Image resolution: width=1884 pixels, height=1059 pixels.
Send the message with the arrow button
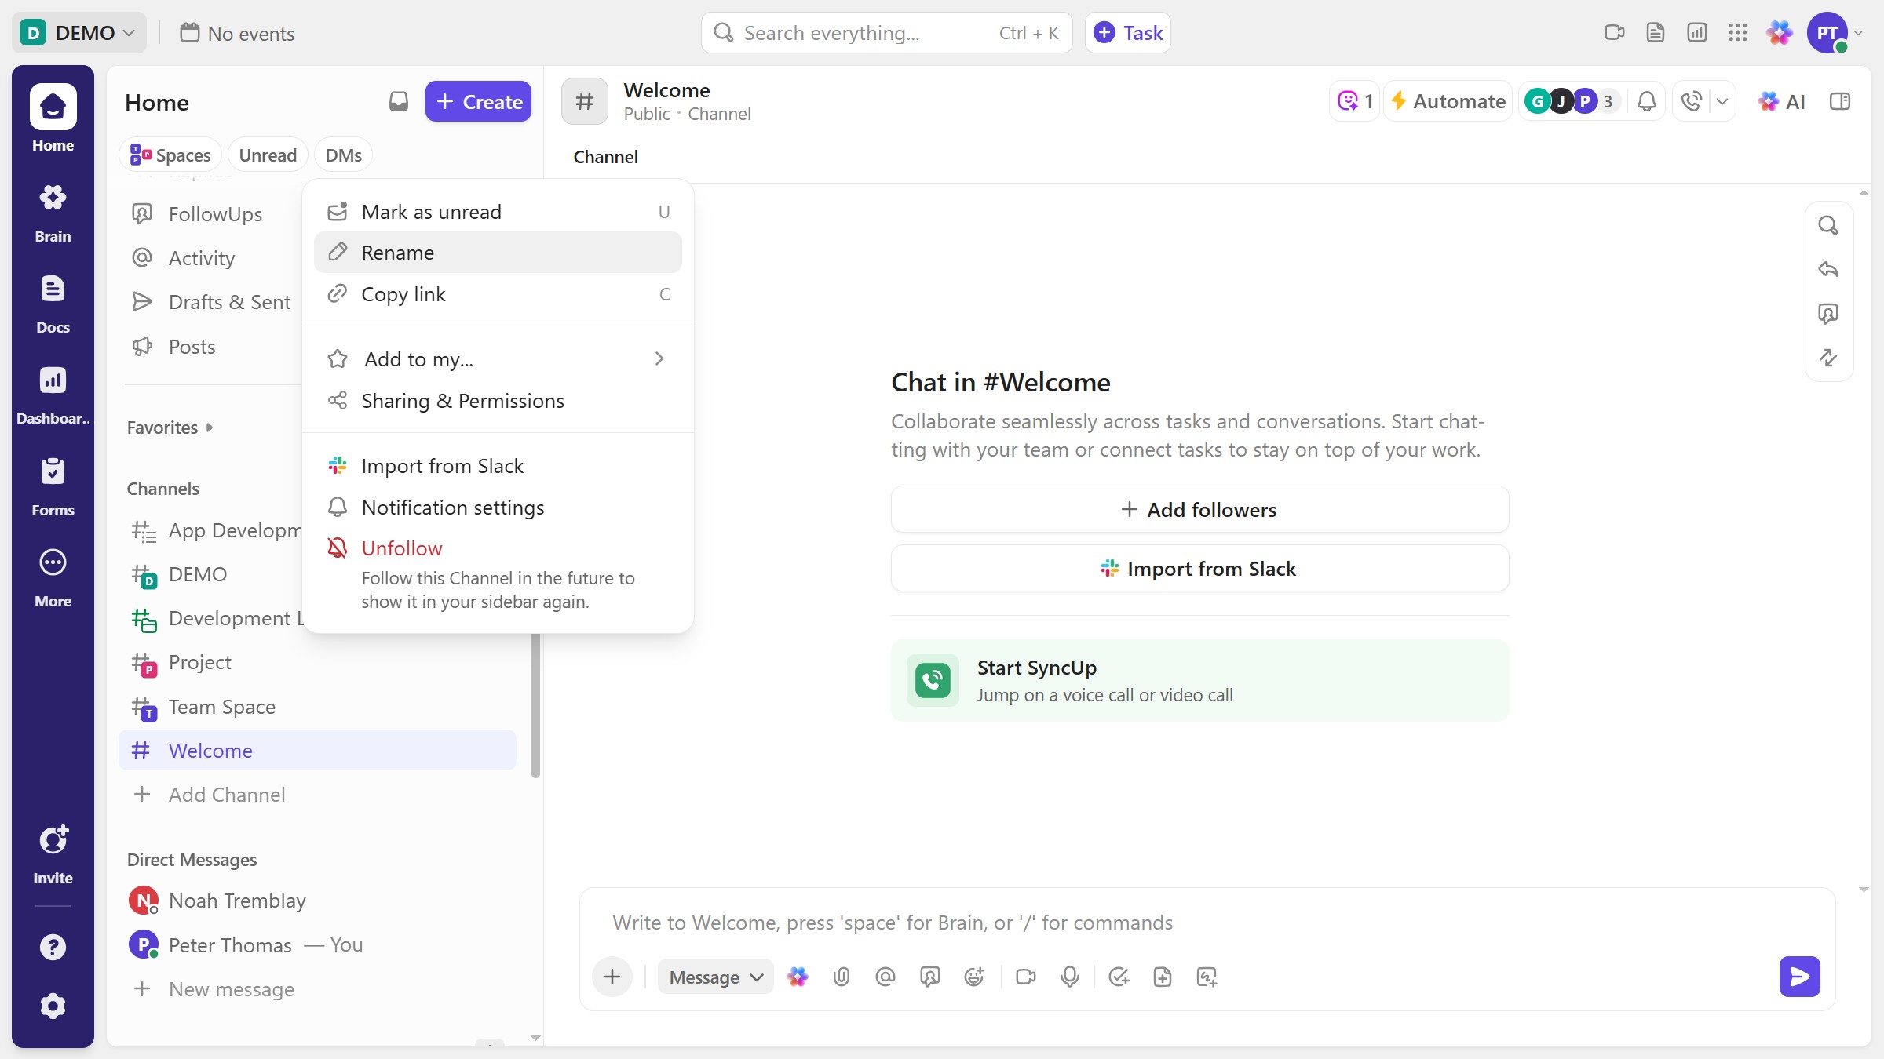coord(1799,977)
